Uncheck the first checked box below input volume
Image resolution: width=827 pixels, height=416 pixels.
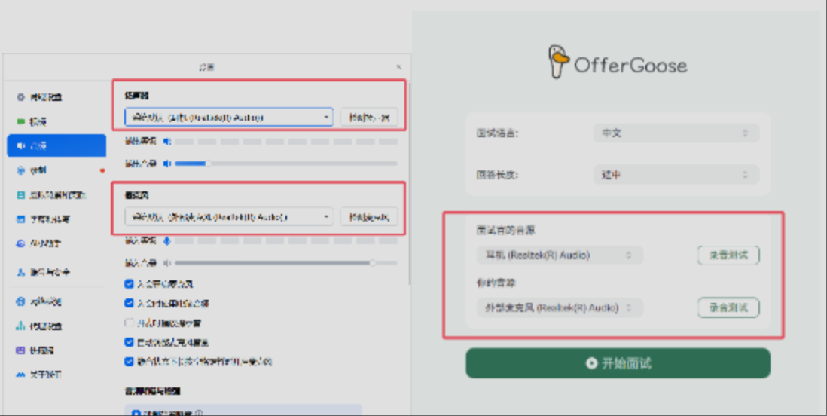click(130, 284)
